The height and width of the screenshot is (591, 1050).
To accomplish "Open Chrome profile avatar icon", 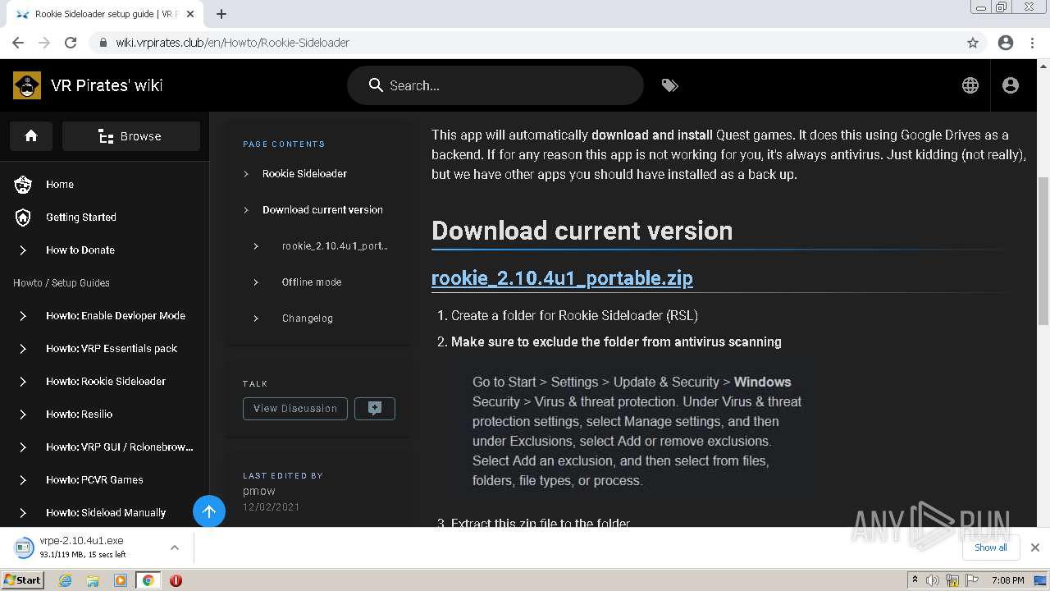I will click(1006, 43).
